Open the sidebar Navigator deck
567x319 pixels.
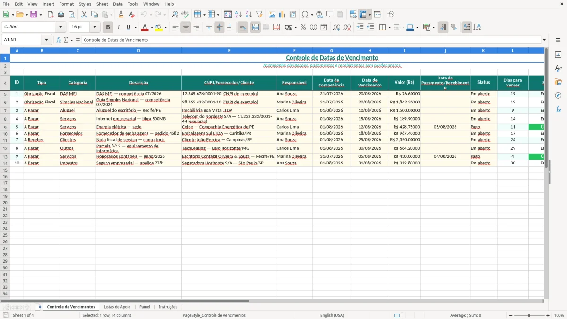click(558, 95)
